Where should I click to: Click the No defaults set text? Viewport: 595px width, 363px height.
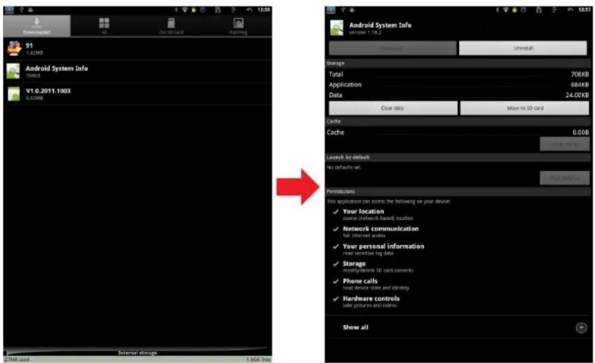click(x=344, y=167)
